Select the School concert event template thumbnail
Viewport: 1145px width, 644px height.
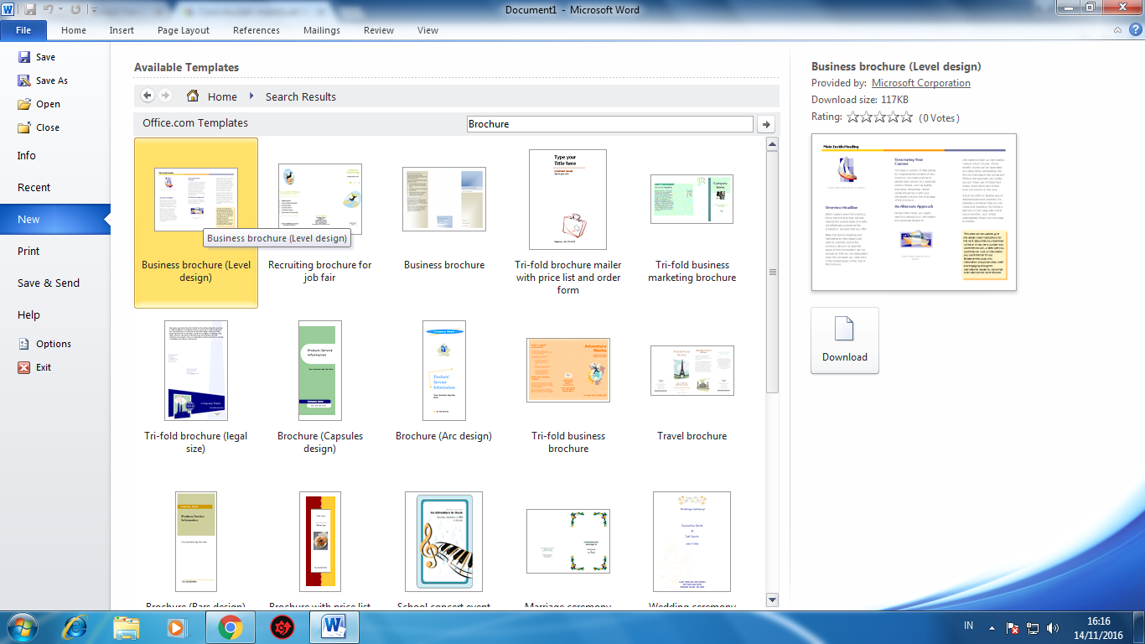[x=444, y=542]
